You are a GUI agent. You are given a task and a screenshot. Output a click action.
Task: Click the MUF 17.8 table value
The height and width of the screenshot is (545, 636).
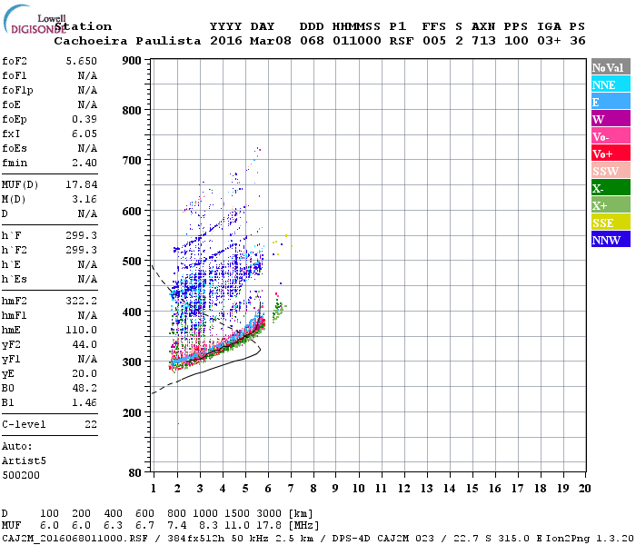click(x=269, y=526)
